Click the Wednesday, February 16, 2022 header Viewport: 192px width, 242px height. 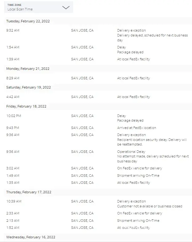coord(31,237)
